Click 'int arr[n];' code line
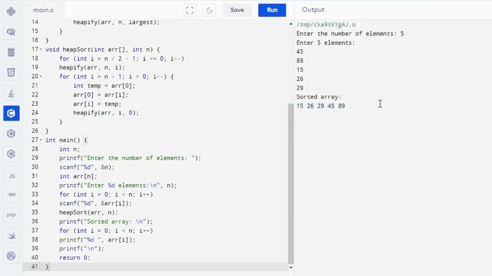Screen dimensions: 492x276 coord(78,176)
